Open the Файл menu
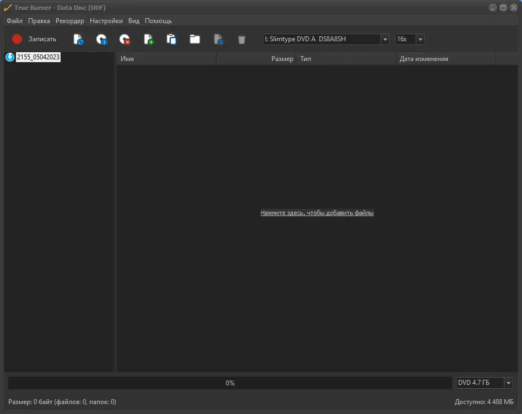This screenshot has height=414, width=522. pyautogui.click(x=15, y=21)
